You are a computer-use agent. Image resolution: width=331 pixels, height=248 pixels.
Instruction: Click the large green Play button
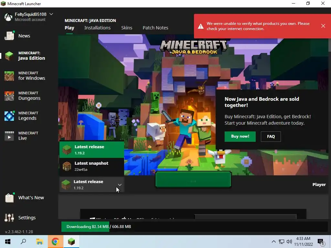193,180
